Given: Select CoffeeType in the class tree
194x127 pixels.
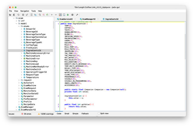Looking at the screenshot, I should [x=32, y=45].
